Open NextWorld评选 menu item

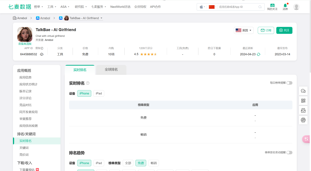[x=120, y=7]
